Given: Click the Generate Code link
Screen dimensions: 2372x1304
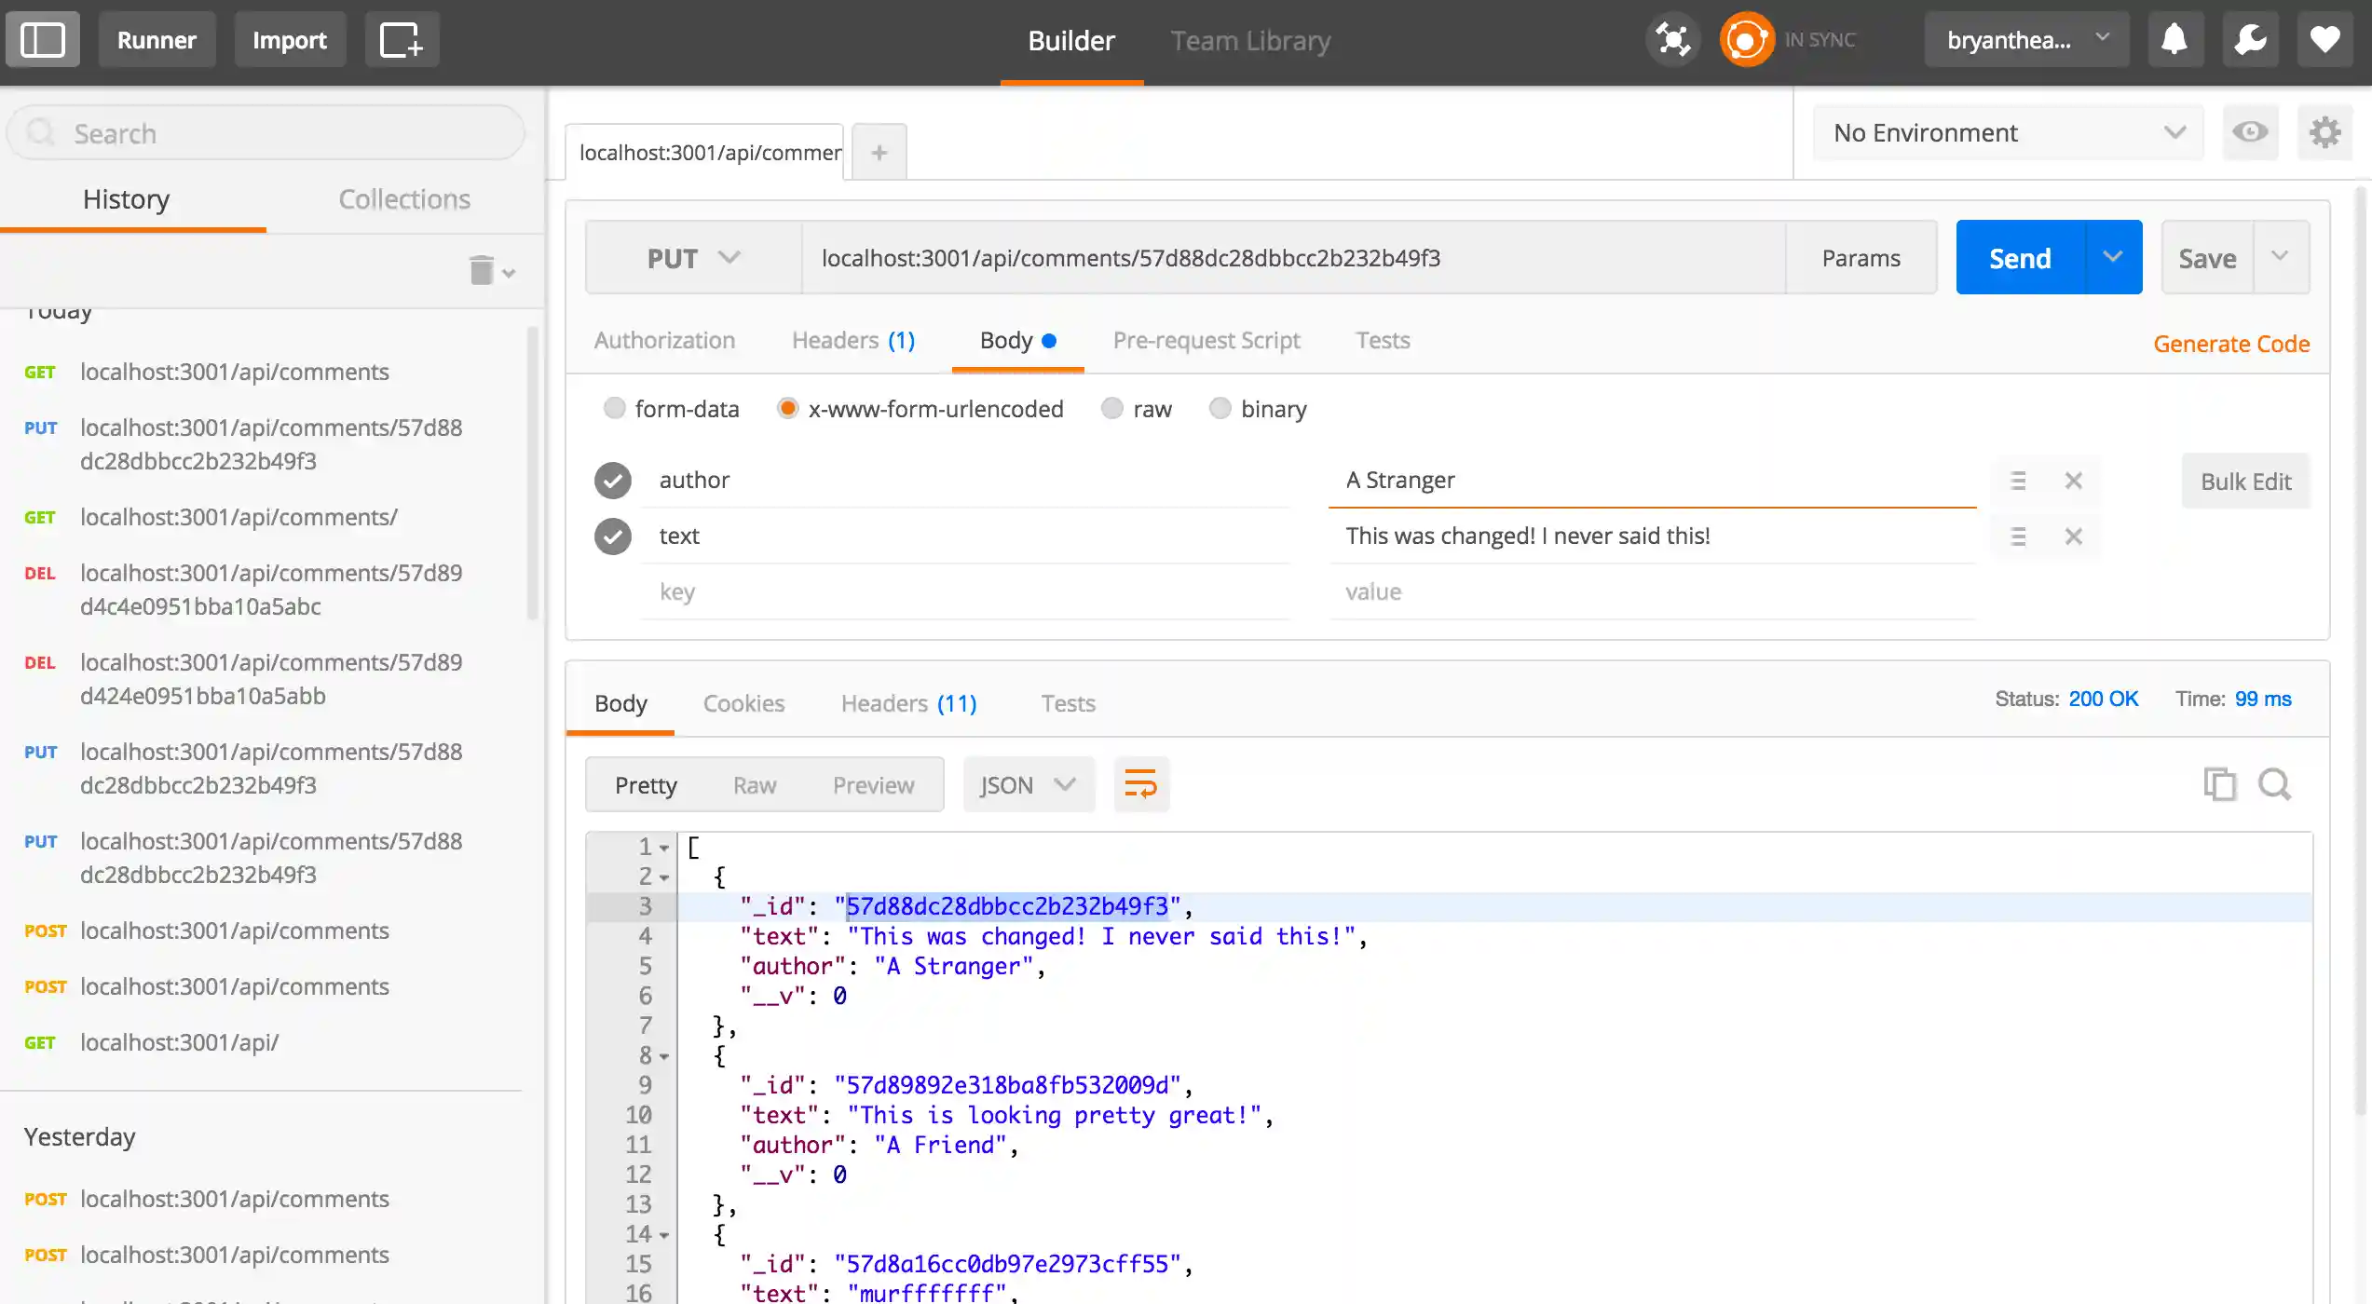Looking at the screenshot, I should pyautogui.click(x=2230, y=344).
